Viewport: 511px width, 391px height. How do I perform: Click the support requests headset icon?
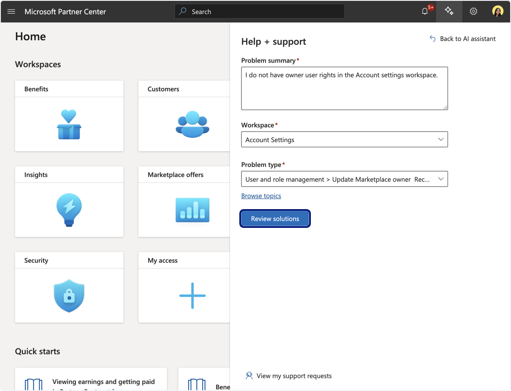point(249,376)
